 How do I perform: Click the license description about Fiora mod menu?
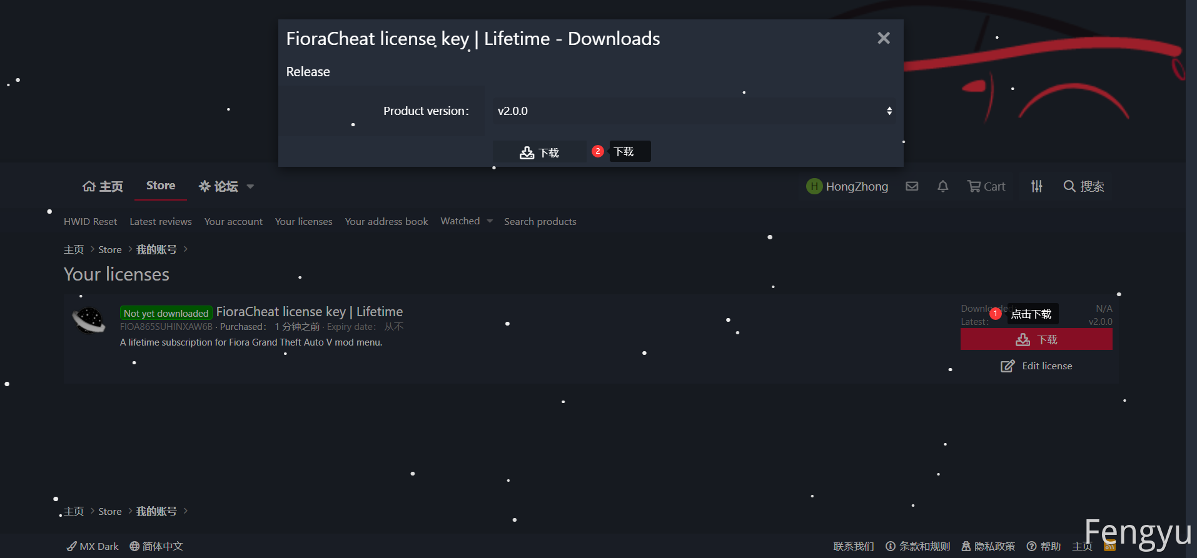(251, 342)
